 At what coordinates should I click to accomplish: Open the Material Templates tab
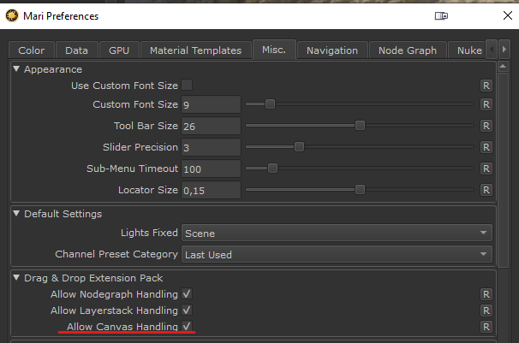(x=196, y=50)
